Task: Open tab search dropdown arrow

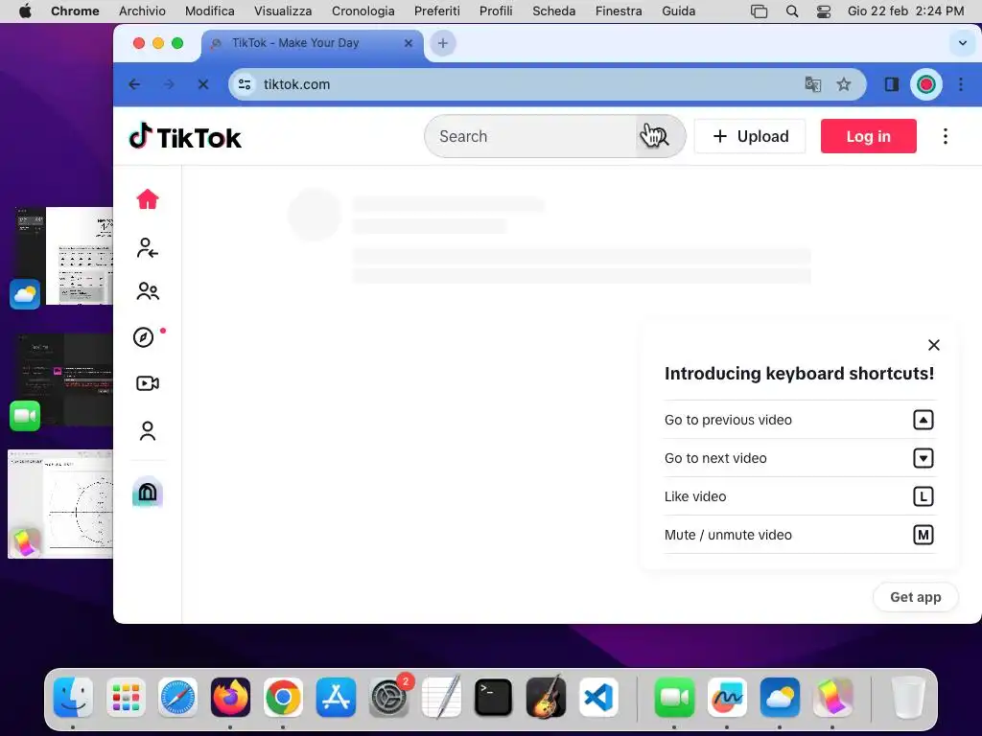Action: [963, 43]
